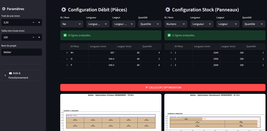Viewport: 267px width, 131px height.
Task: Open Débit Quantité column dropdown
Action: point(150,24)
